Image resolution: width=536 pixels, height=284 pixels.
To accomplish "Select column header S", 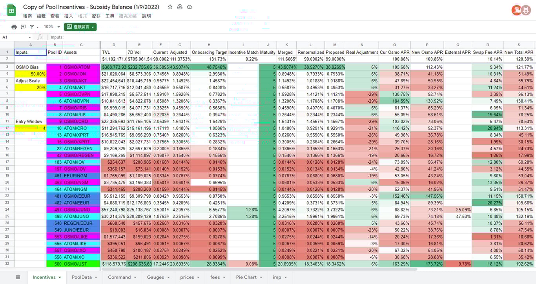I will [519, 45].
